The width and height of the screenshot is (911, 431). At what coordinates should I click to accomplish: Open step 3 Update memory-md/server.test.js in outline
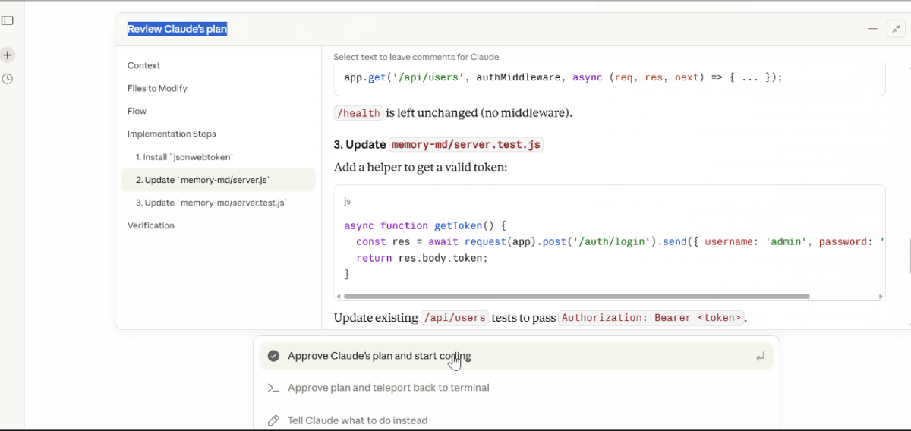tap(212, 203)
